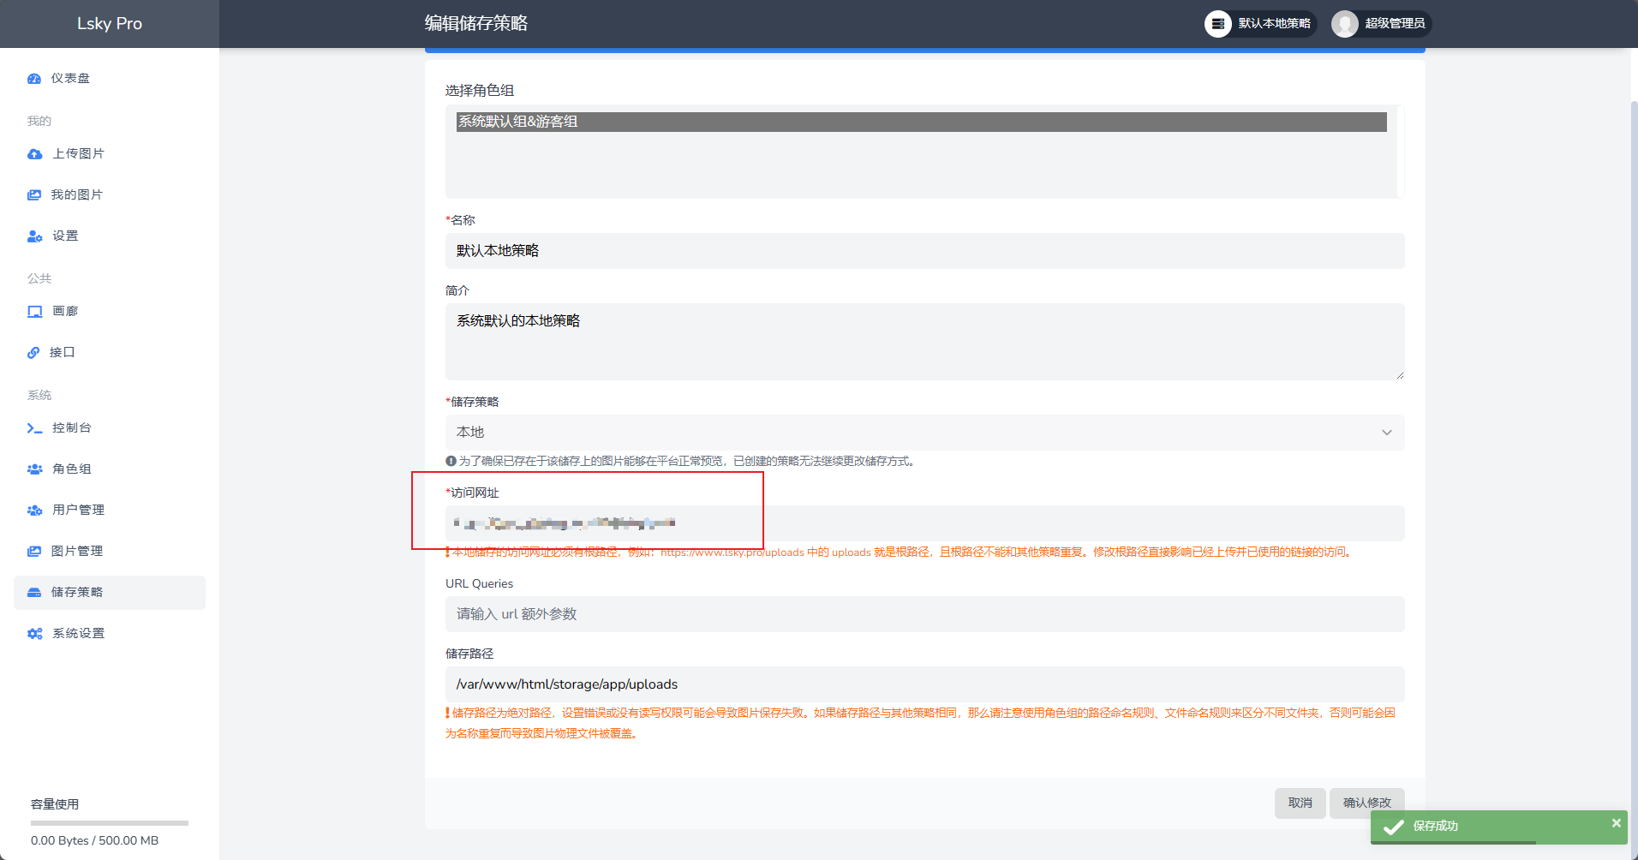Click the success checkmark icon in toast
Image resolution: width=1638 pixels, height=860 pixels.
pyautogui.click(x=1394, y=827)
